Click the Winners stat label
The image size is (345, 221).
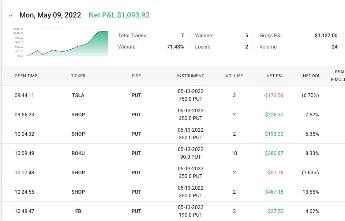point(204,35)
